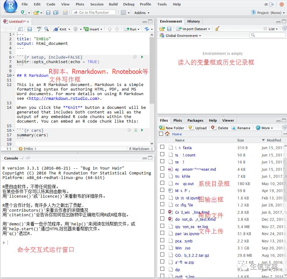Viewport: 287px width, 279px height.
Task: Open the More dropdown in Files pane
Action: click(x=264, y=128)
